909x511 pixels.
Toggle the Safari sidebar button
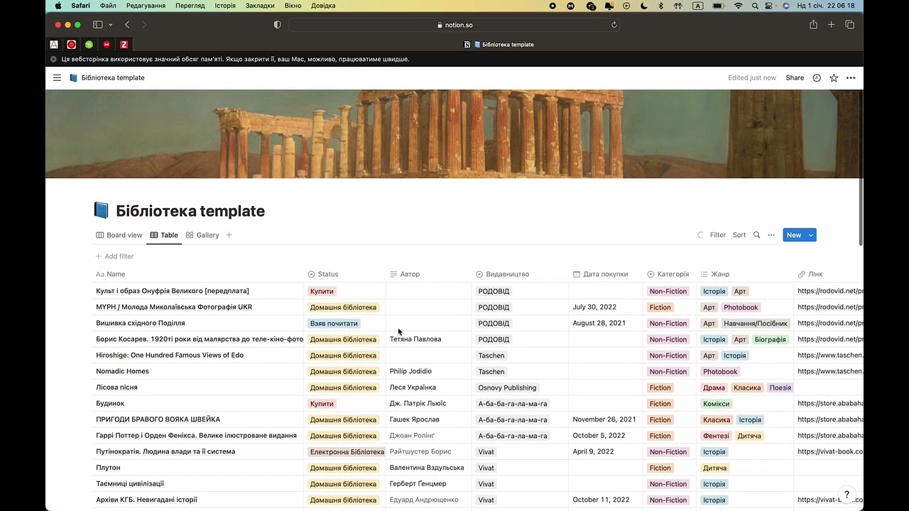pos(98,25)
